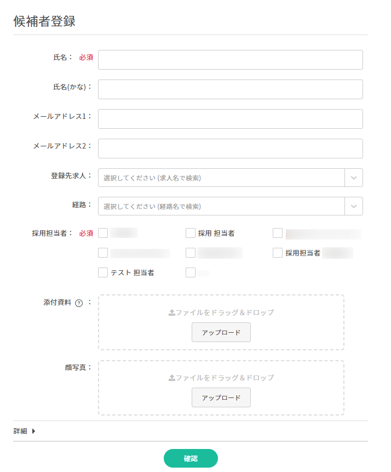Click the upload icon in 添付資料 drop zone
This screenshot has height=472, width=391.
(172, 313)
